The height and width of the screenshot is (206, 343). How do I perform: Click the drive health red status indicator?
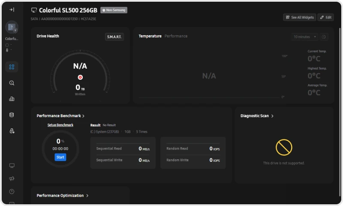(80, 77)
